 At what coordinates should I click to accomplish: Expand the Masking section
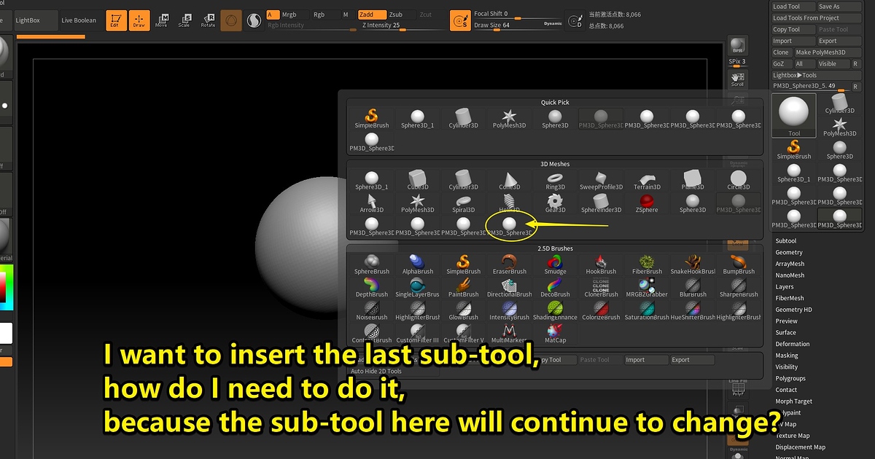click(787, 356)
